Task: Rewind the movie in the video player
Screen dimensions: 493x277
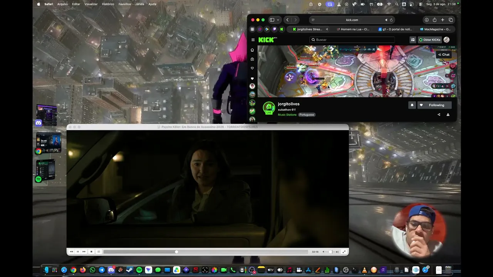Action: pyautogui.click(x=71, y=252)
